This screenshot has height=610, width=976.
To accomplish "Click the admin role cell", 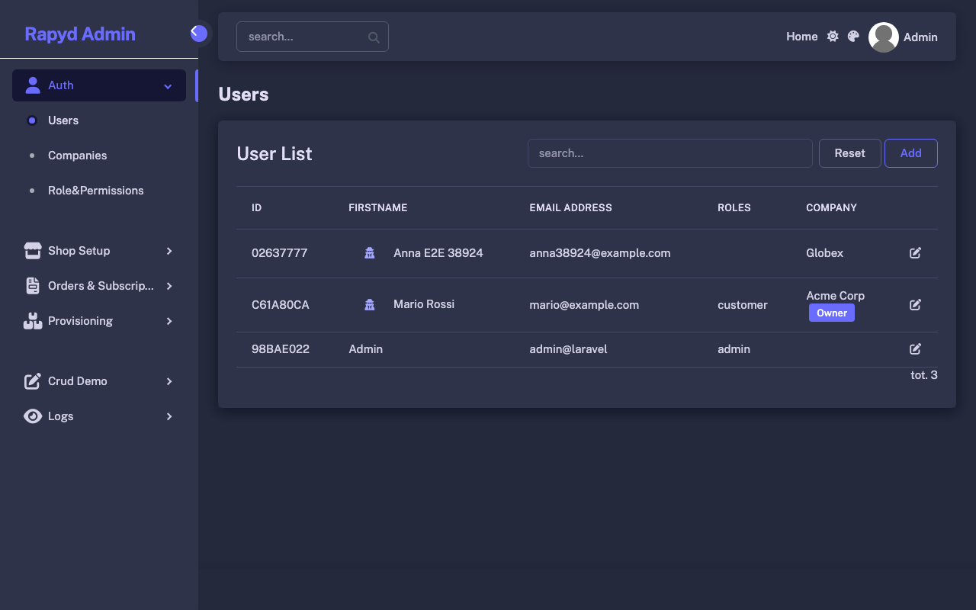I will 734,349.
